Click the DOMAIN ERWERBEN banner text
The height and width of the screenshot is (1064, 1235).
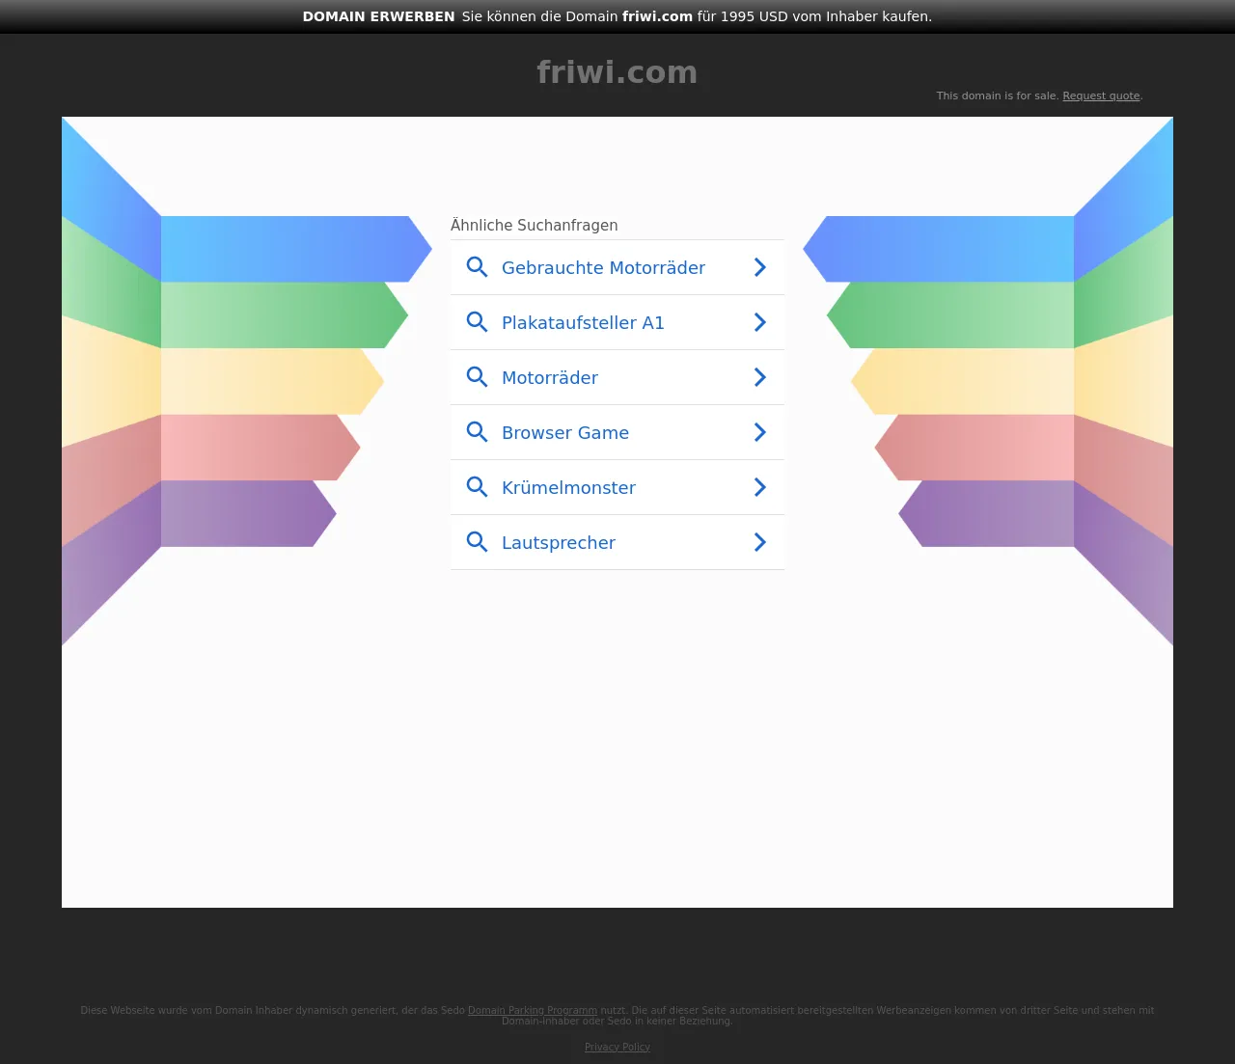378,16
